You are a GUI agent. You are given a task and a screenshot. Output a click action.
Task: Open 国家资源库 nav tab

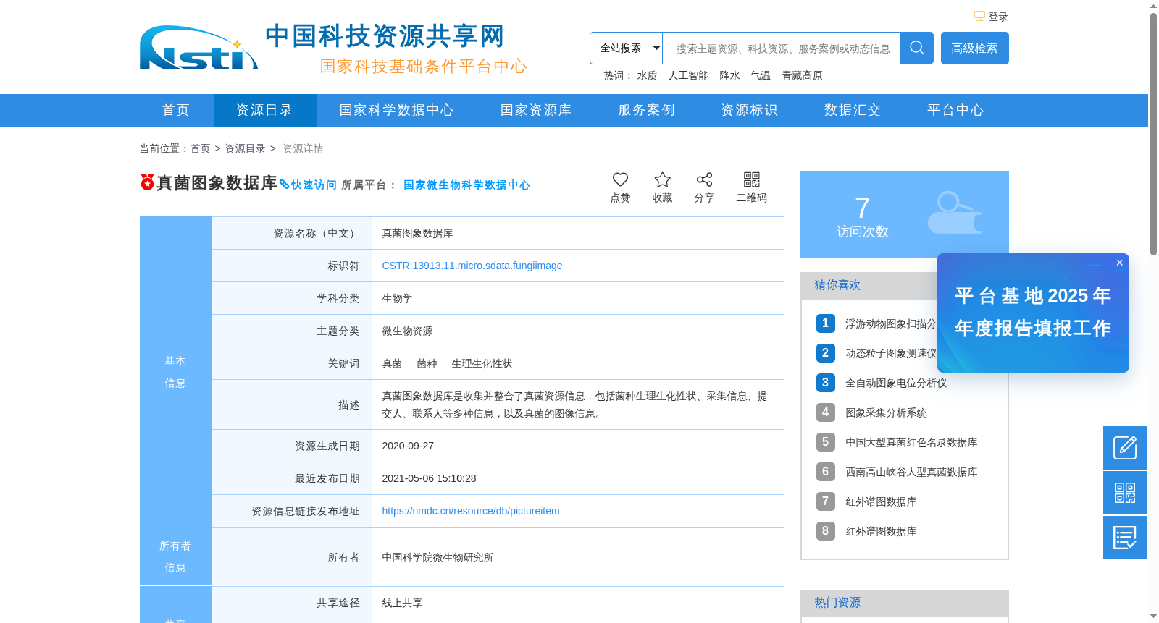tap(536, 110)
